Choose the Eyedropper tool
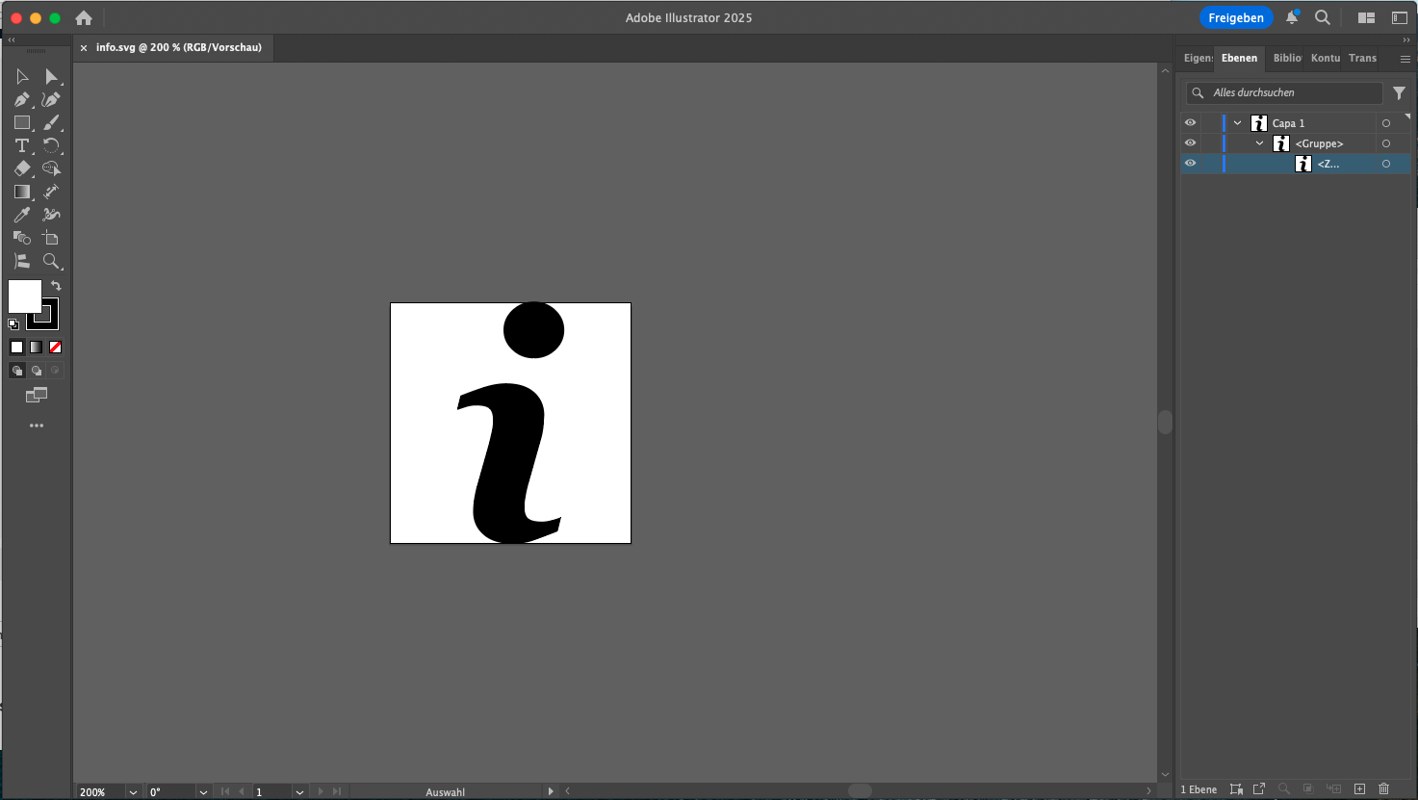The image size is (1418, 800). [22, 215]
